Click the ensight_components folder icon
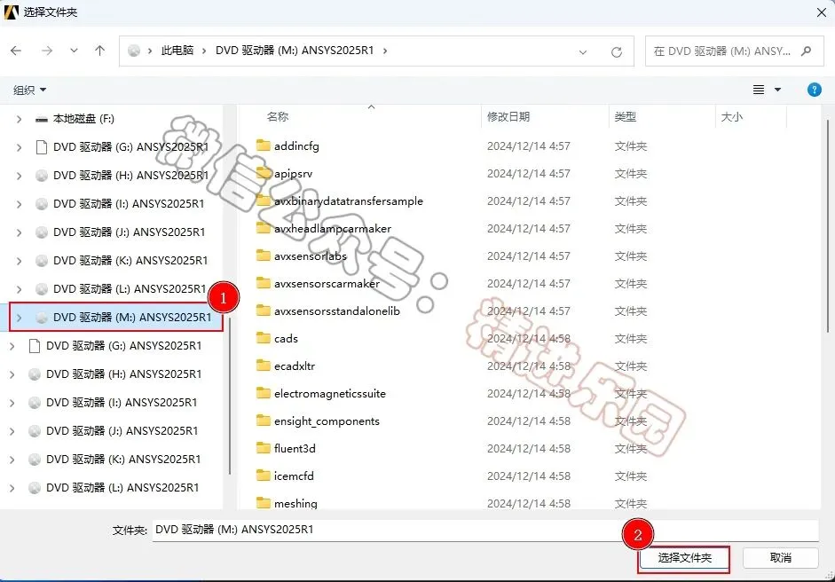 click(263, 421)
